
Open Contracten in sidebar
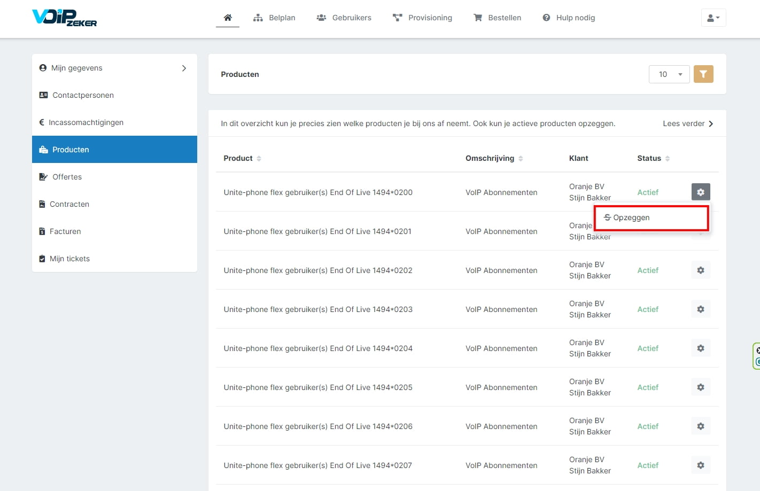[114, 204]
